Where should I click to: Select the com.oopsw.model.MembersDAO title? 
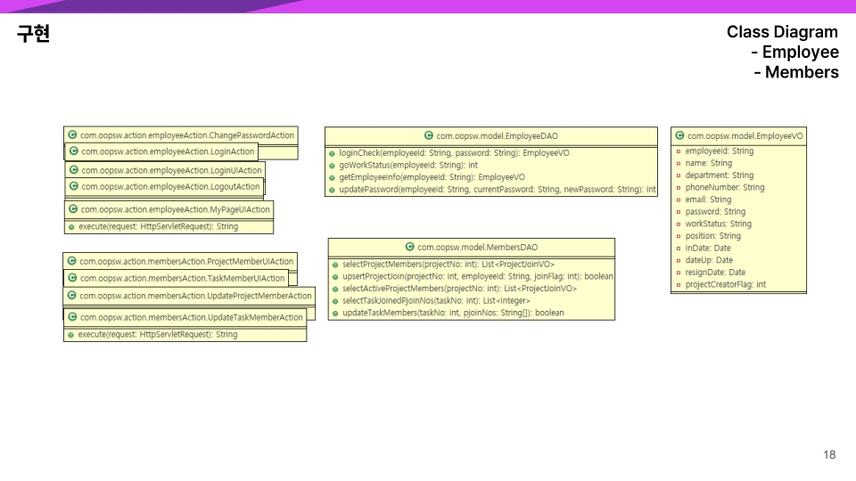[478, 247]
